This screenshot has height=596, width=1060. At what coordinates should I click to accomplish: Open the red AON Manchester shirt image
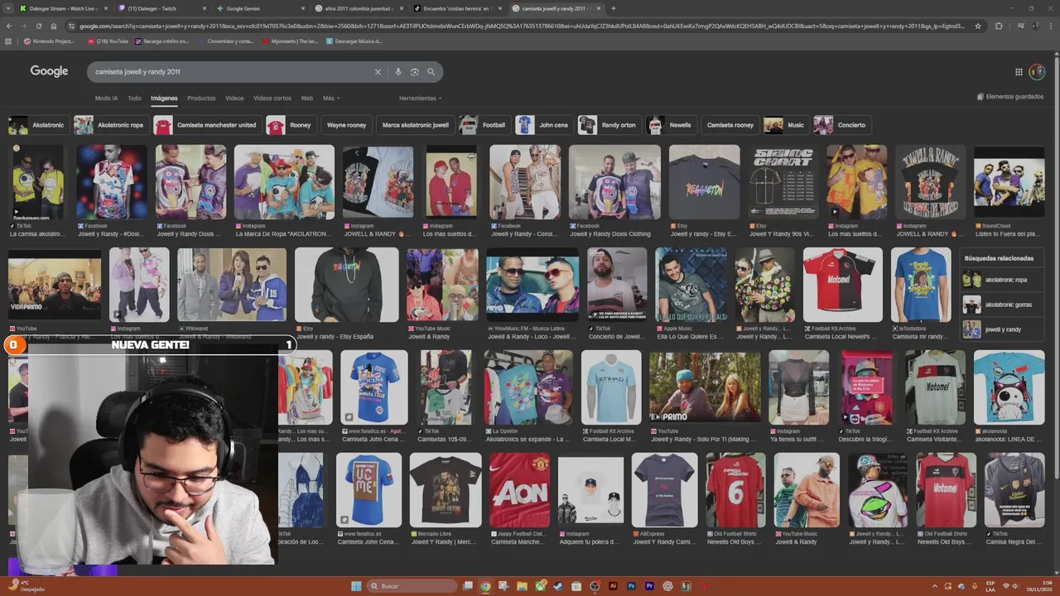pyautogui.click(x=519, y=490)
